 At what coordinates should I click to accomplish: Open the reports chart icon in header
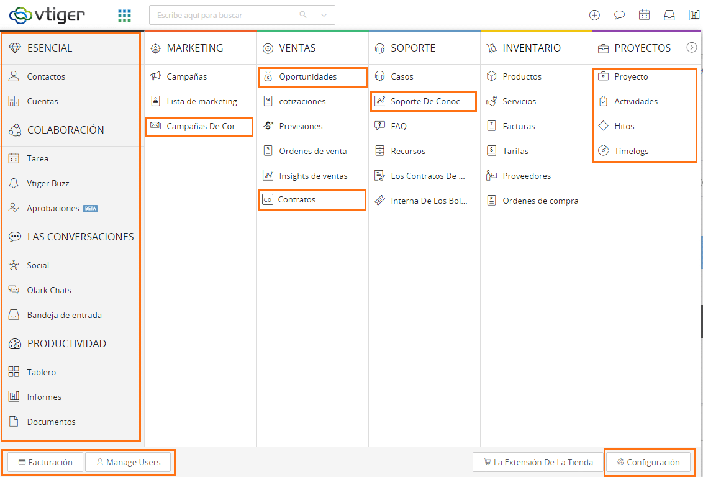[694, 16]
